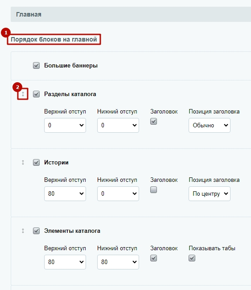251x290 pixels.
Task: Click the reorder arrow icon beside Элементы каталога
Action: [x=23, y=231]
